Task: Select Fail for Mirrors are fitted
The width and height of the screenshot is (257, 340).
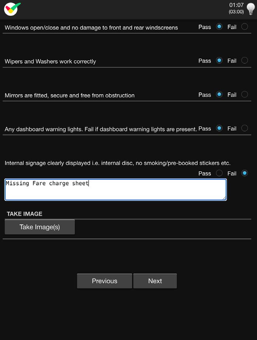Action: 244,95
